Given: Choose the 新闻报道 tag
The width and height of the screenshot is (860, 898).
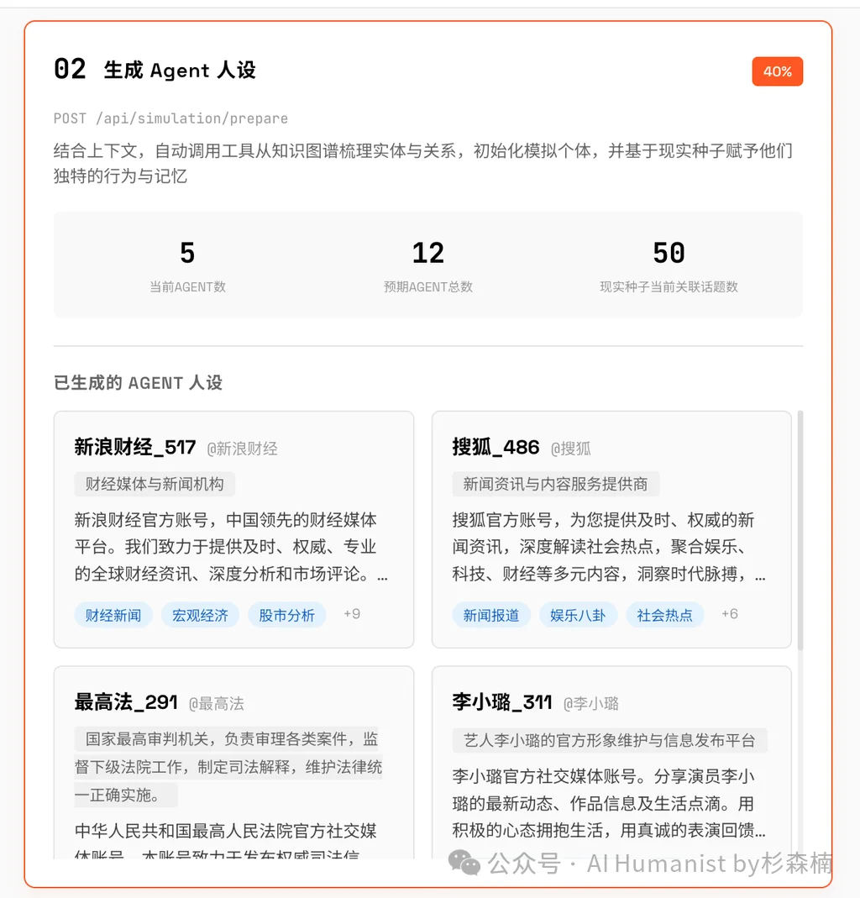Looking at the screenshot, I should pos(491,615).
